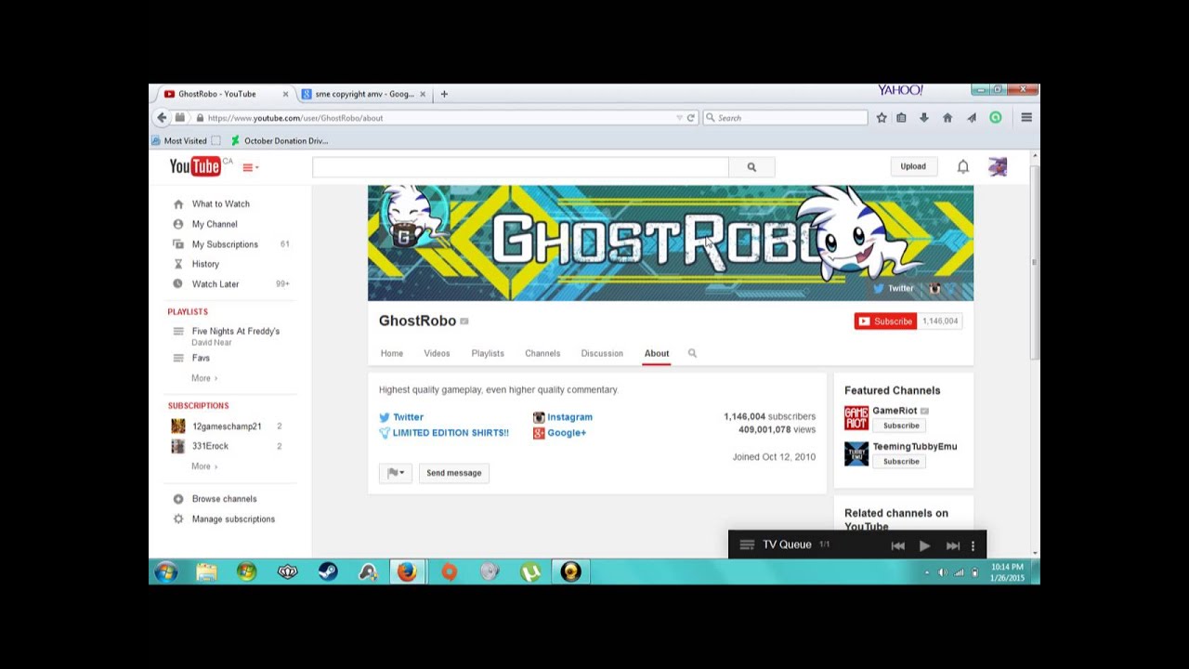Open uTorrent from the taskbar
The height and width of the screenshot is (669, 1189).
(530, 572)
